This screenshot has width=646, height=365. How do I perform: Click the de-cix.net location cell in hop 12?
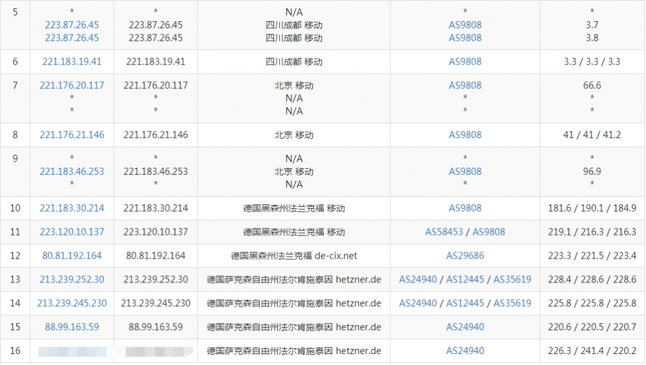[x=294, y=256]
